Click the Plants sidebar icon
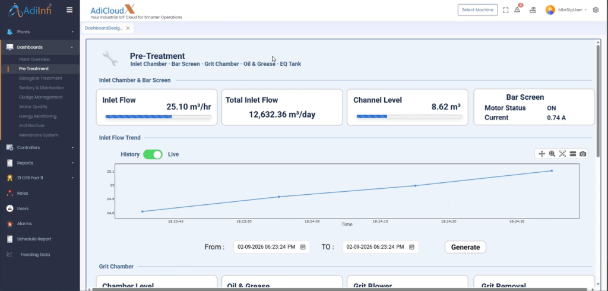608x291 pixels. (x=9, y=32)
